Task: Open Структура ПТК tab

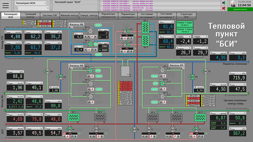Action: [186, 16]
